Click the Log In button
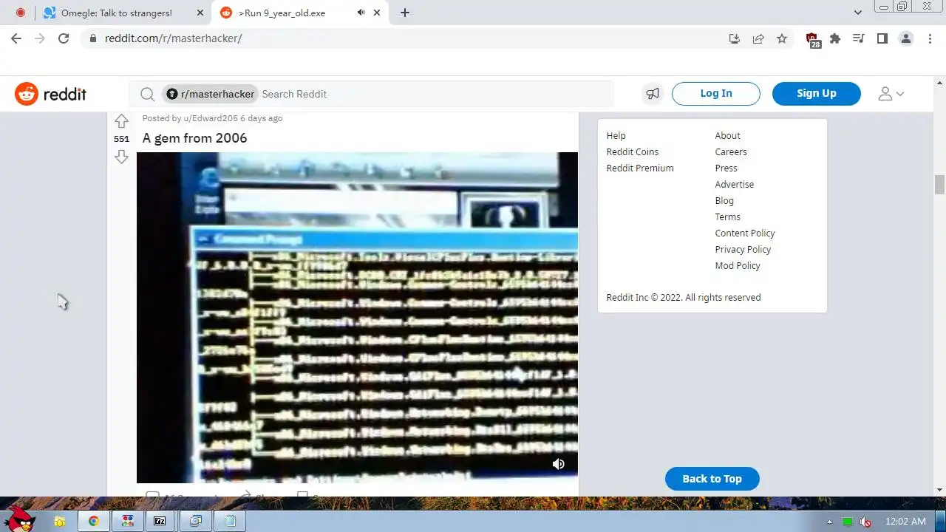This screenshot has height=532, width=946. (716, 93)
